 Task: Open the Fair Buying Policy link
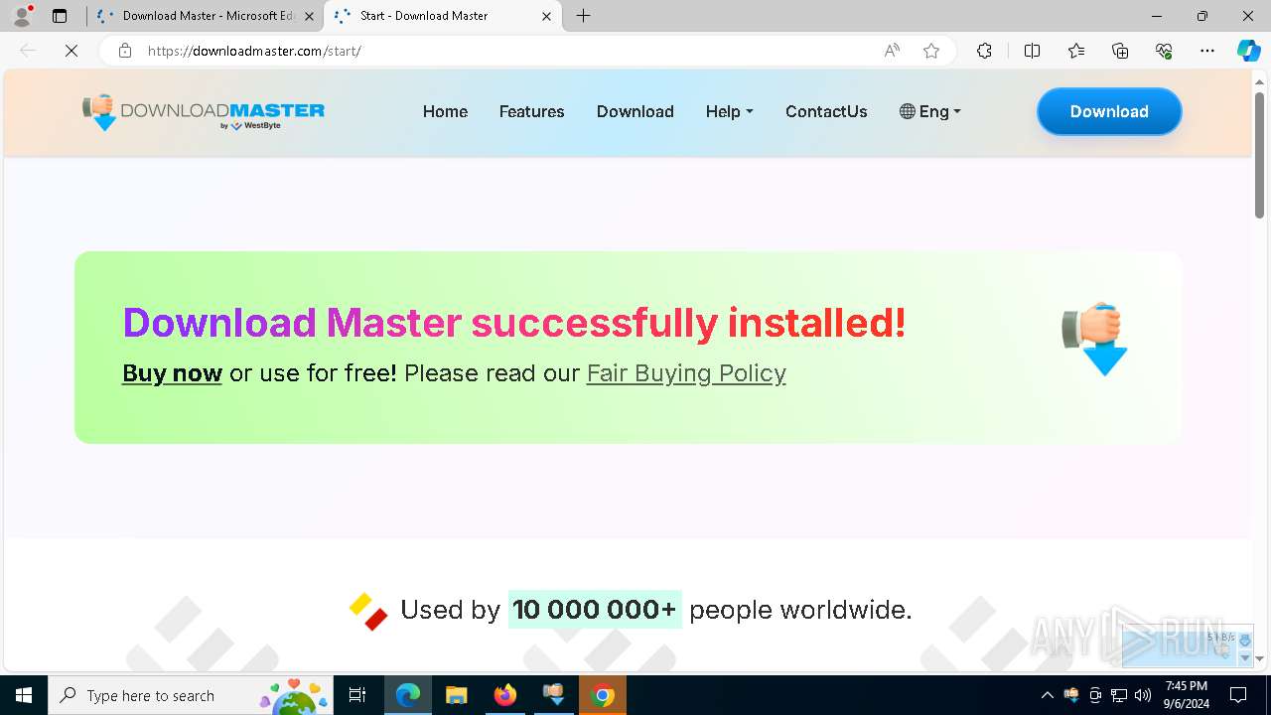click(x=686, y=373)
